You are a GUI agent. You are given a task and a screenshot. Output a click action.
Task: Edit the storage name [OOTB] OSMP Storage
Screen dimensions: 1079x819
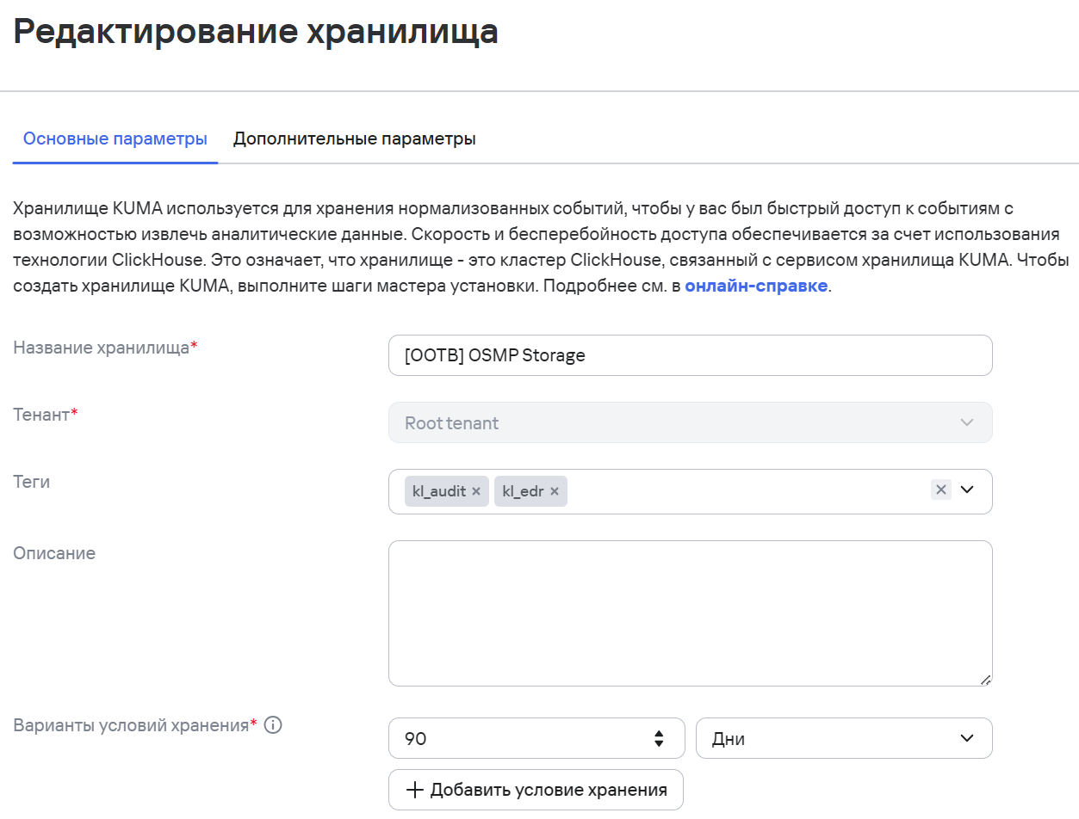(689, 354)
